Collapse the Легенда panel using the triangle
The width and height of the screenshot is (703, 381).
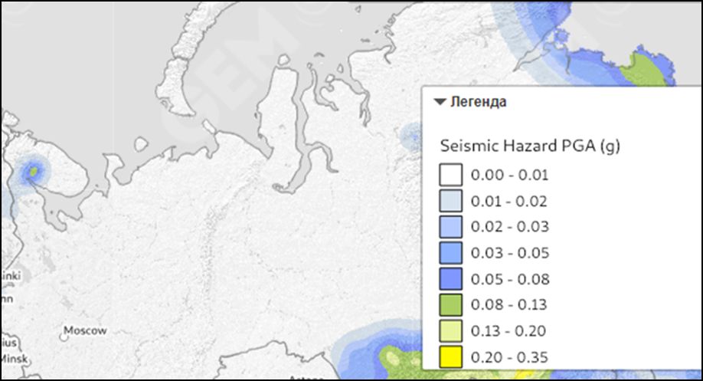(x=440, y=101)
